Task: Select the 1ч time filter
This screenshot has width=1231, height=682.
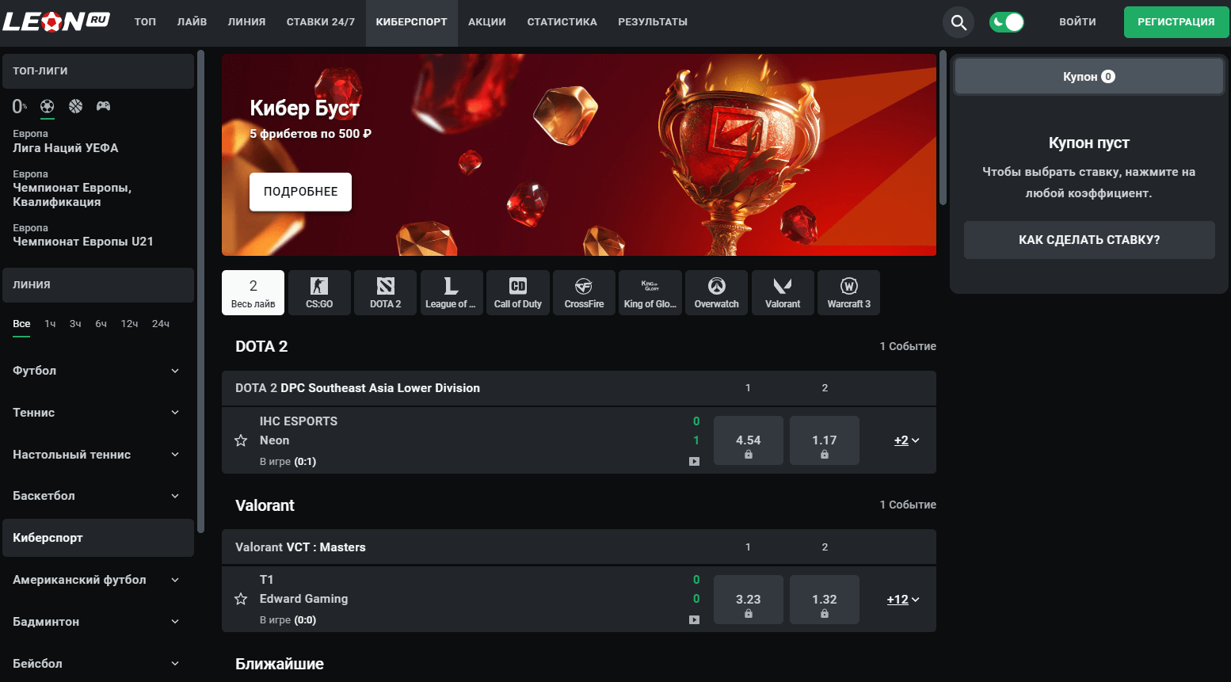Action: point(50,324)
